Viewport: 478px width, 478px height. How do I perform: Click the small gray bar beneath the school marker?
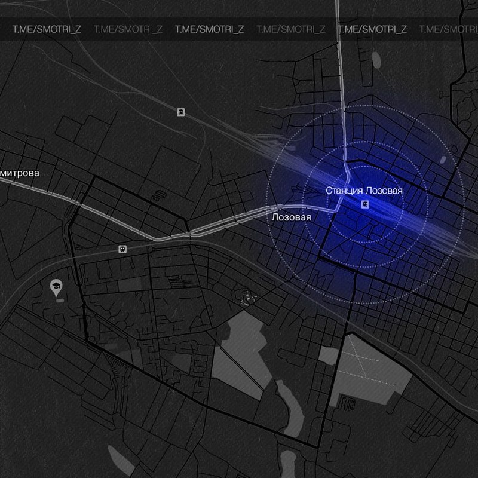coord(59,300)
